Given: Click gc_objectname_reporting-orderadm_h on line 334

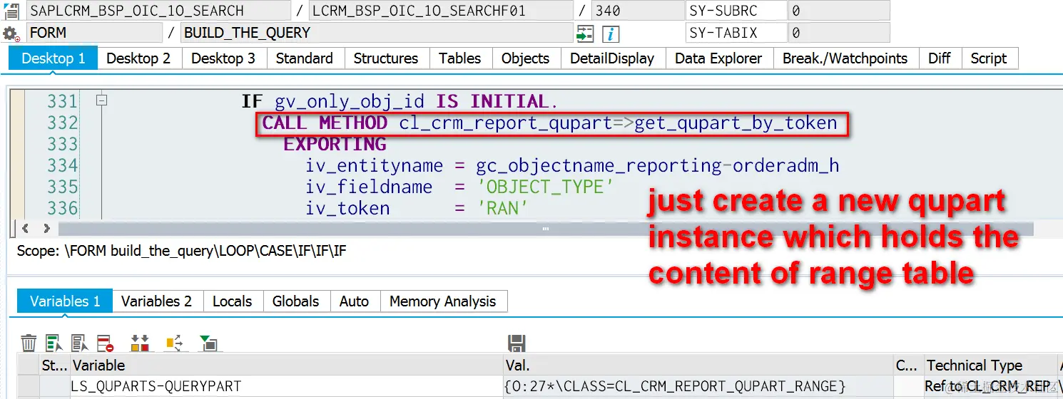Looking at the screenshot, I should pos(658,166).
